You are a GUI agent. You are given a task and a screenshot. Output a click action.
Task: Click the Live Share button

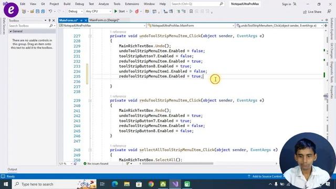[312, 12]
